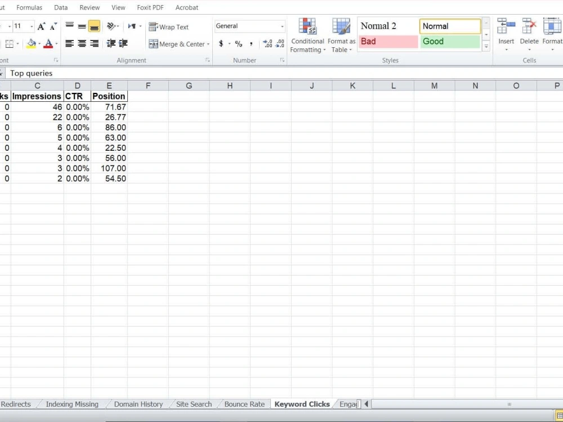Open the Formulas ribbon tab
The height and width of the screenshot is (422, 563).
[29, 7]
